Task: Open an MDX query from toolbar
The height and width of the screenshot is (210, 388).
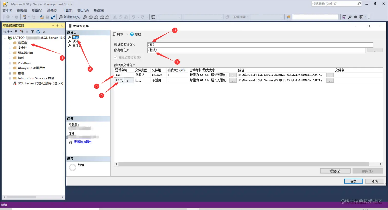Action: pyautogui.click(x=91, y=17)
